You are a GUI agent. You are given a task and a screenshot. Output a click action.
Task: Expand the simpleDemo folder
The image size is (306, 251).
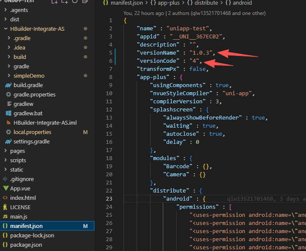point(9,76)
